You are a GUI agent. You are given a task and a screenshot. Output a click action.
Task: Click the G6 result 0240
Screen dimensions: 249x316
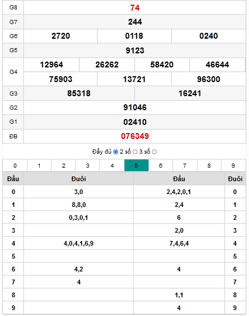209,36
